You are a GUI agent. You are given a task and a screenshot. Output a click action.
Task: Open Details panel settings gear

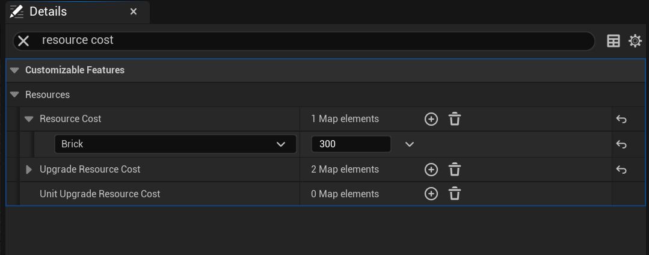click(635, 41)
